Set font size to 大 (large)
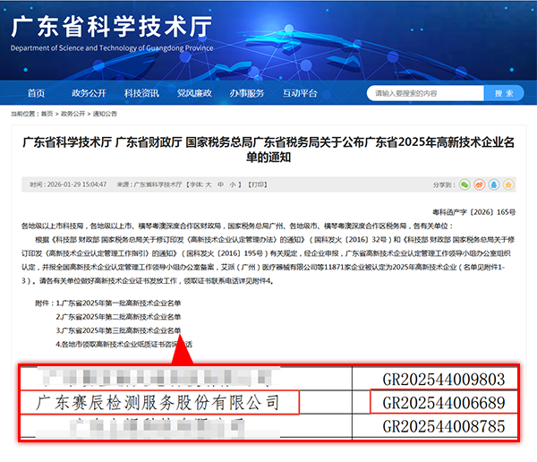The width and height of the screenshot is (537, 462). click(209, 184)
